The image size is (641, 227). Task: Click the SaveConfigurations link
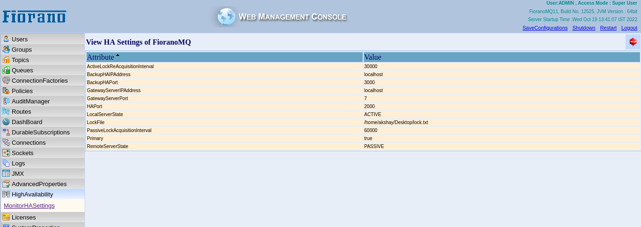(545, 28)
